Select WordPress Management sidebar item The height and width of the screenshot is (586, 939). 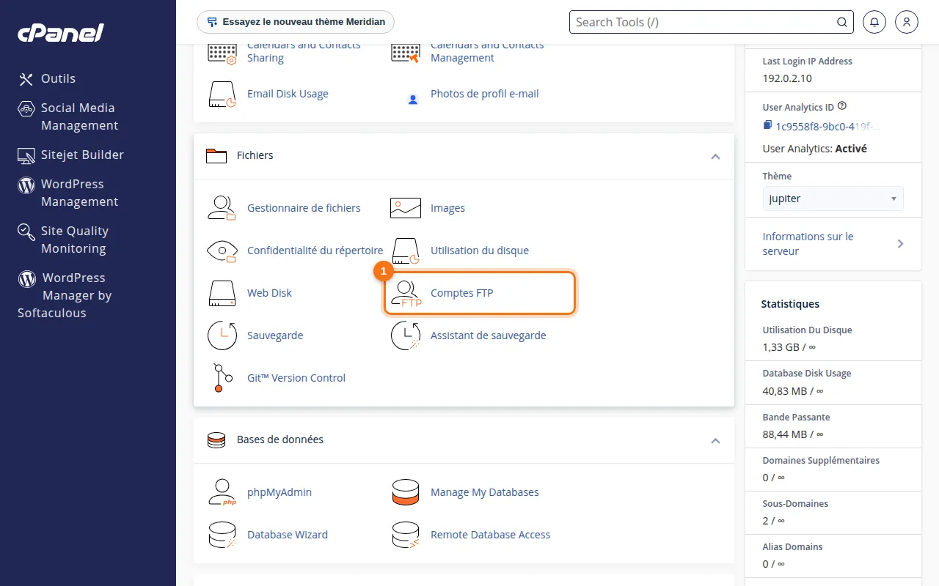click(x=67, y=193)
